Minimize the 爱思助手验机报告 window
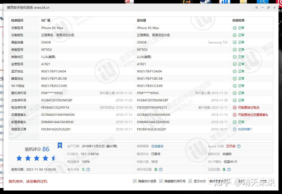The image size is (282, 194). click(262, 7)
